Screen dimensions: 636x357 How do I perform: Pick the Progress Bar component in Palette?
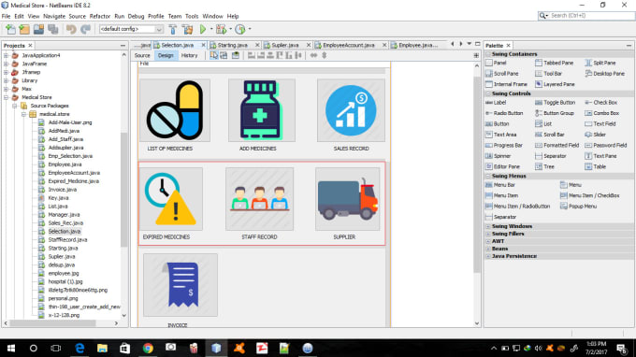coord(504,145)
